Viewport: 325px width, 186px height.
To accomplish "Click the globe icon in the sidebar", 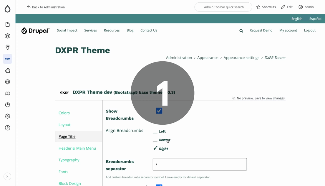I will click(x=8, y=82).
